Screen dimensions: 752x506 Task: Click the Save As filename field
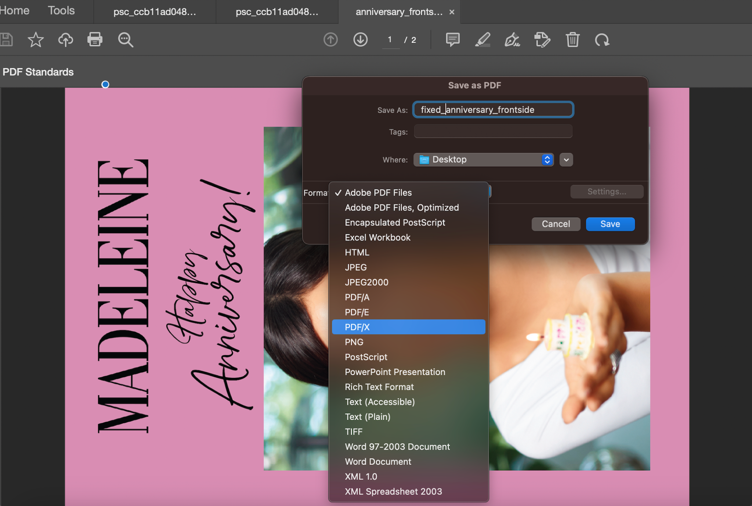pyautogui.click(x=493, y=109)
